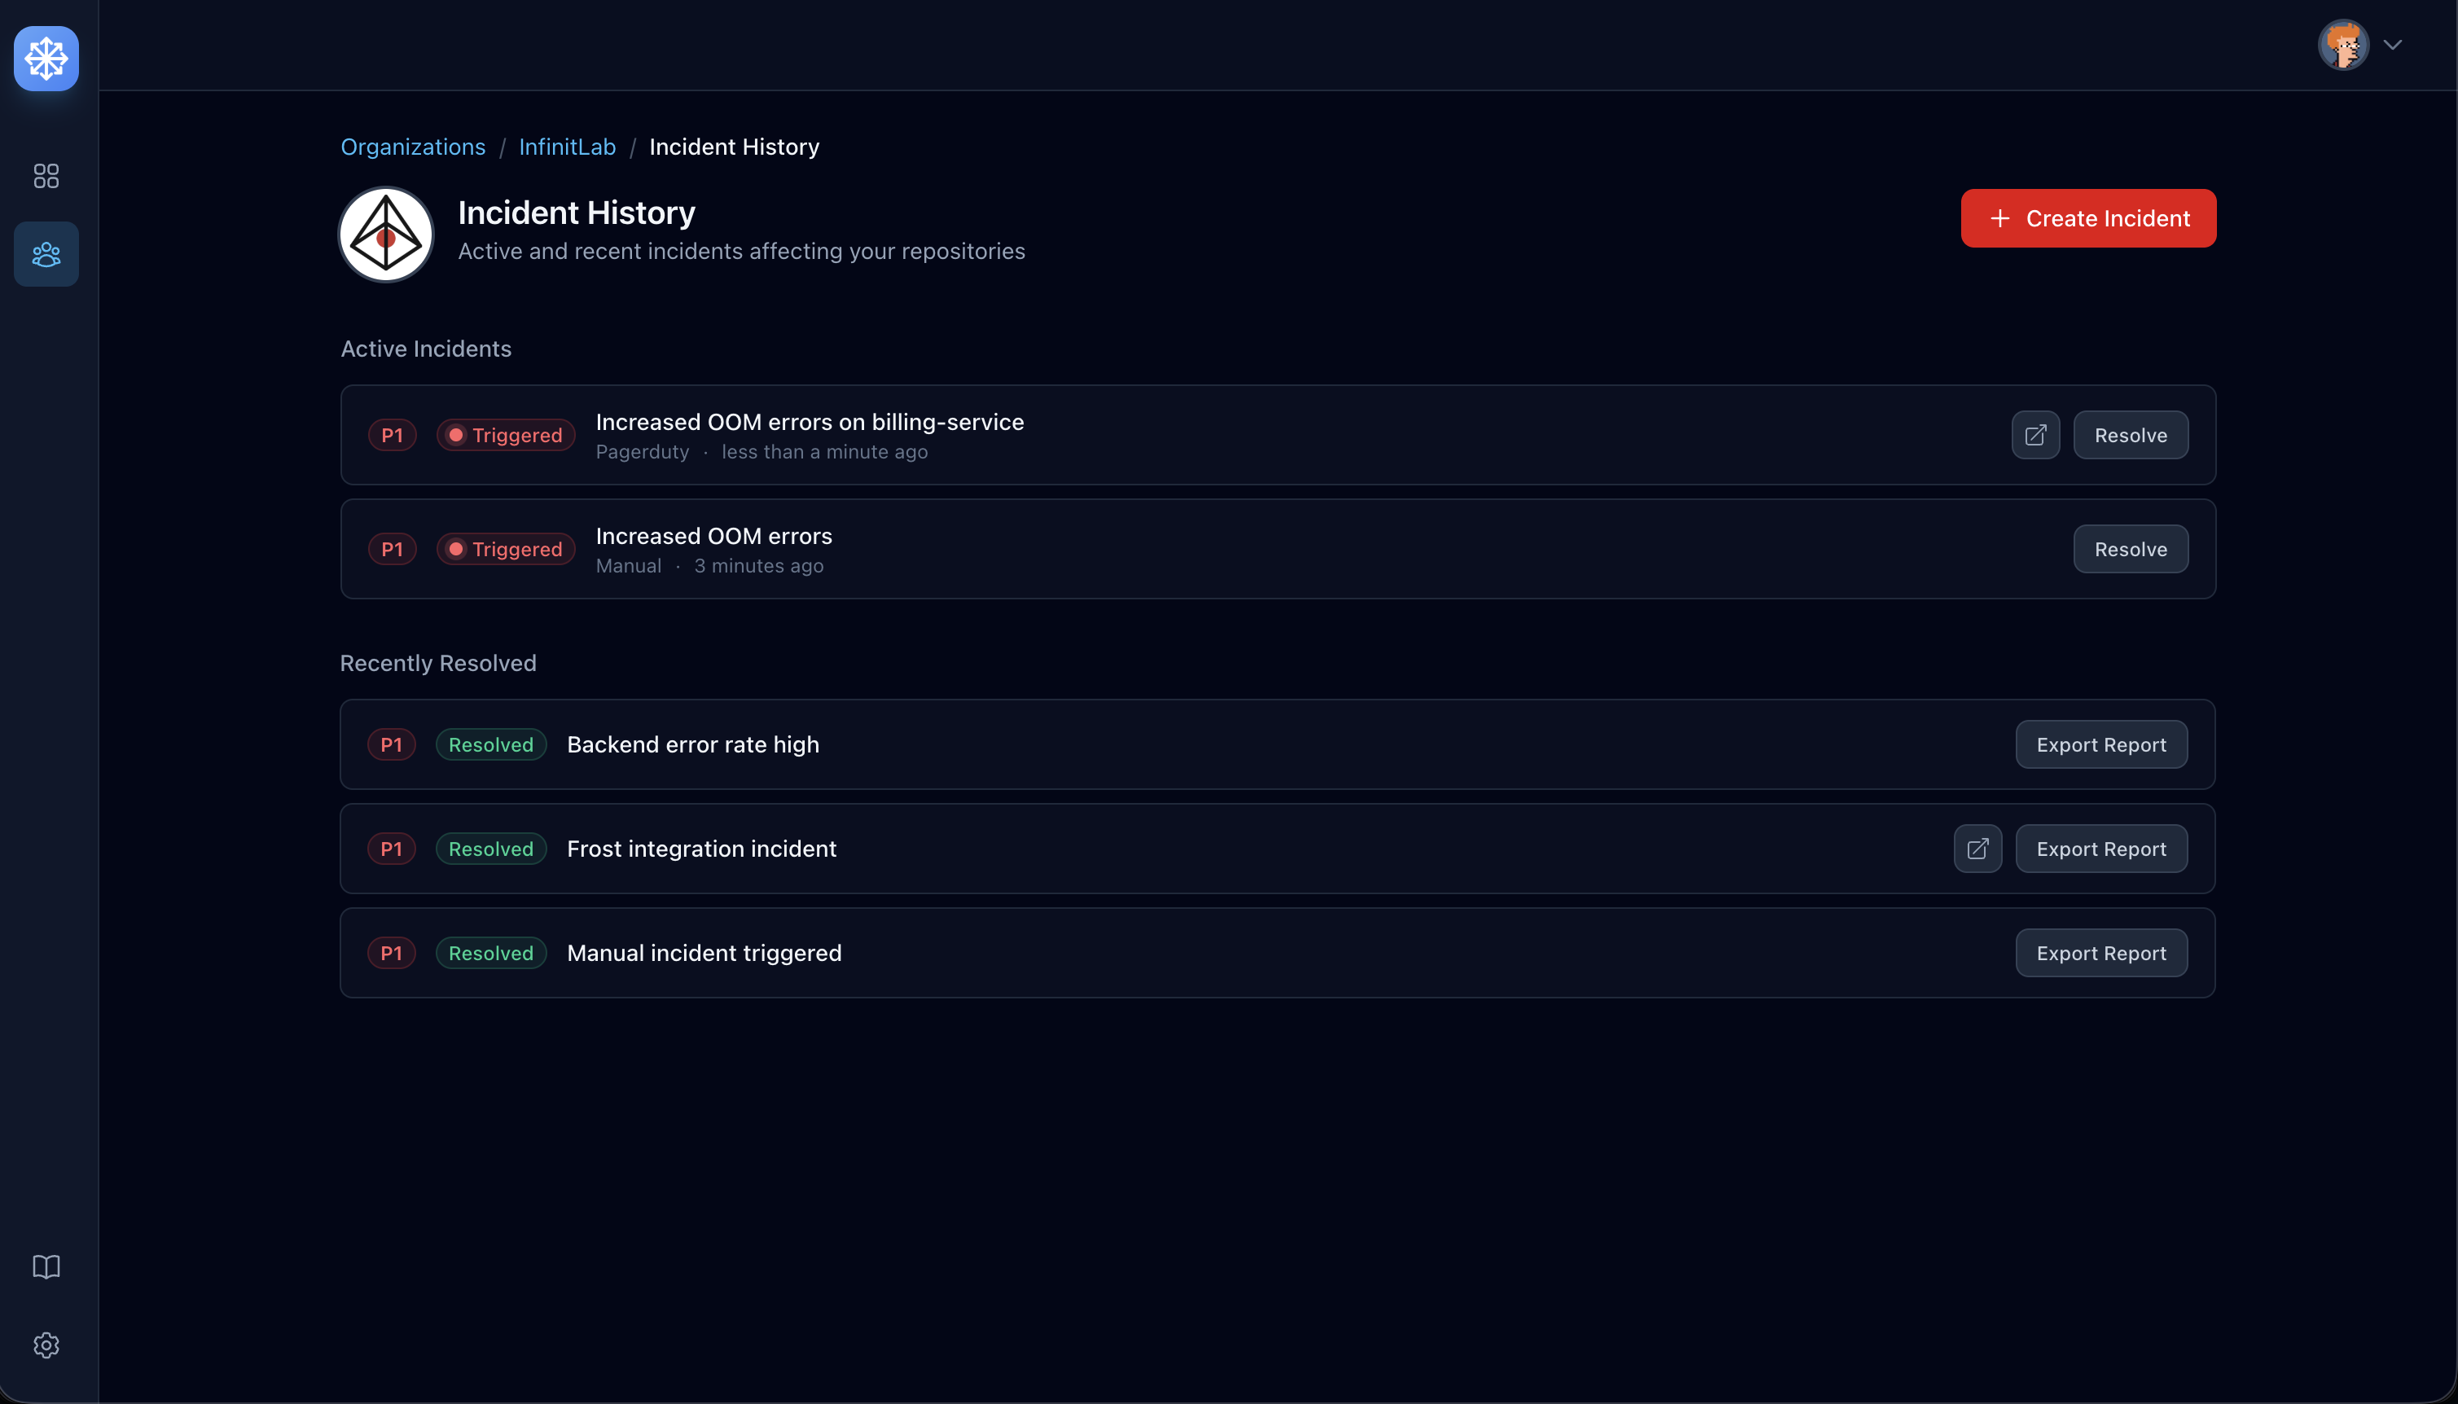Click the 'Pagerduty' source label
2458x1404 pixels.
643,451
